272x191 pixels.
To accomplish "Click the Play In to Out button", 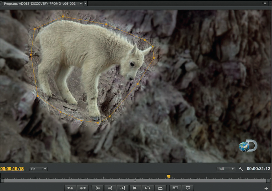I will coord(122,188).
